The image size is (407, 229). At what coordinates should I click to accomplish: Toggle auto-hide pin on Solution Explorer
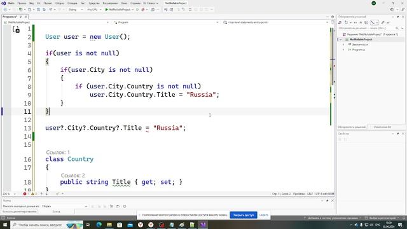[x=398, y=17]
